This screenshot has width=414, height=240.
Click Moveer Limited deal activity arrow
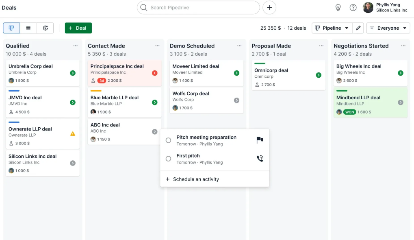click(x=236, y=73)
